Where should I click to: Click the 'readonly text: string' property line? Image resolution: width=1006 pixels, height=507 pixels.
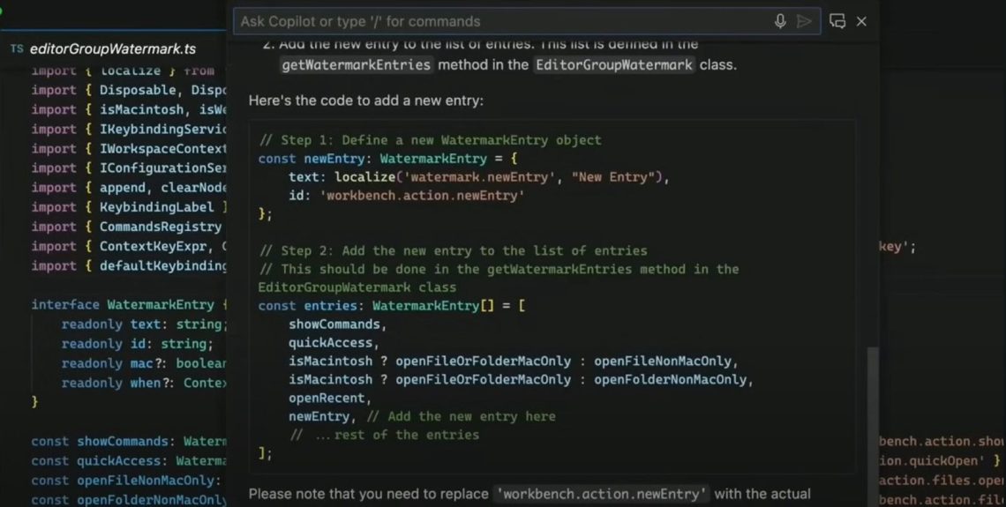point(141,324)
